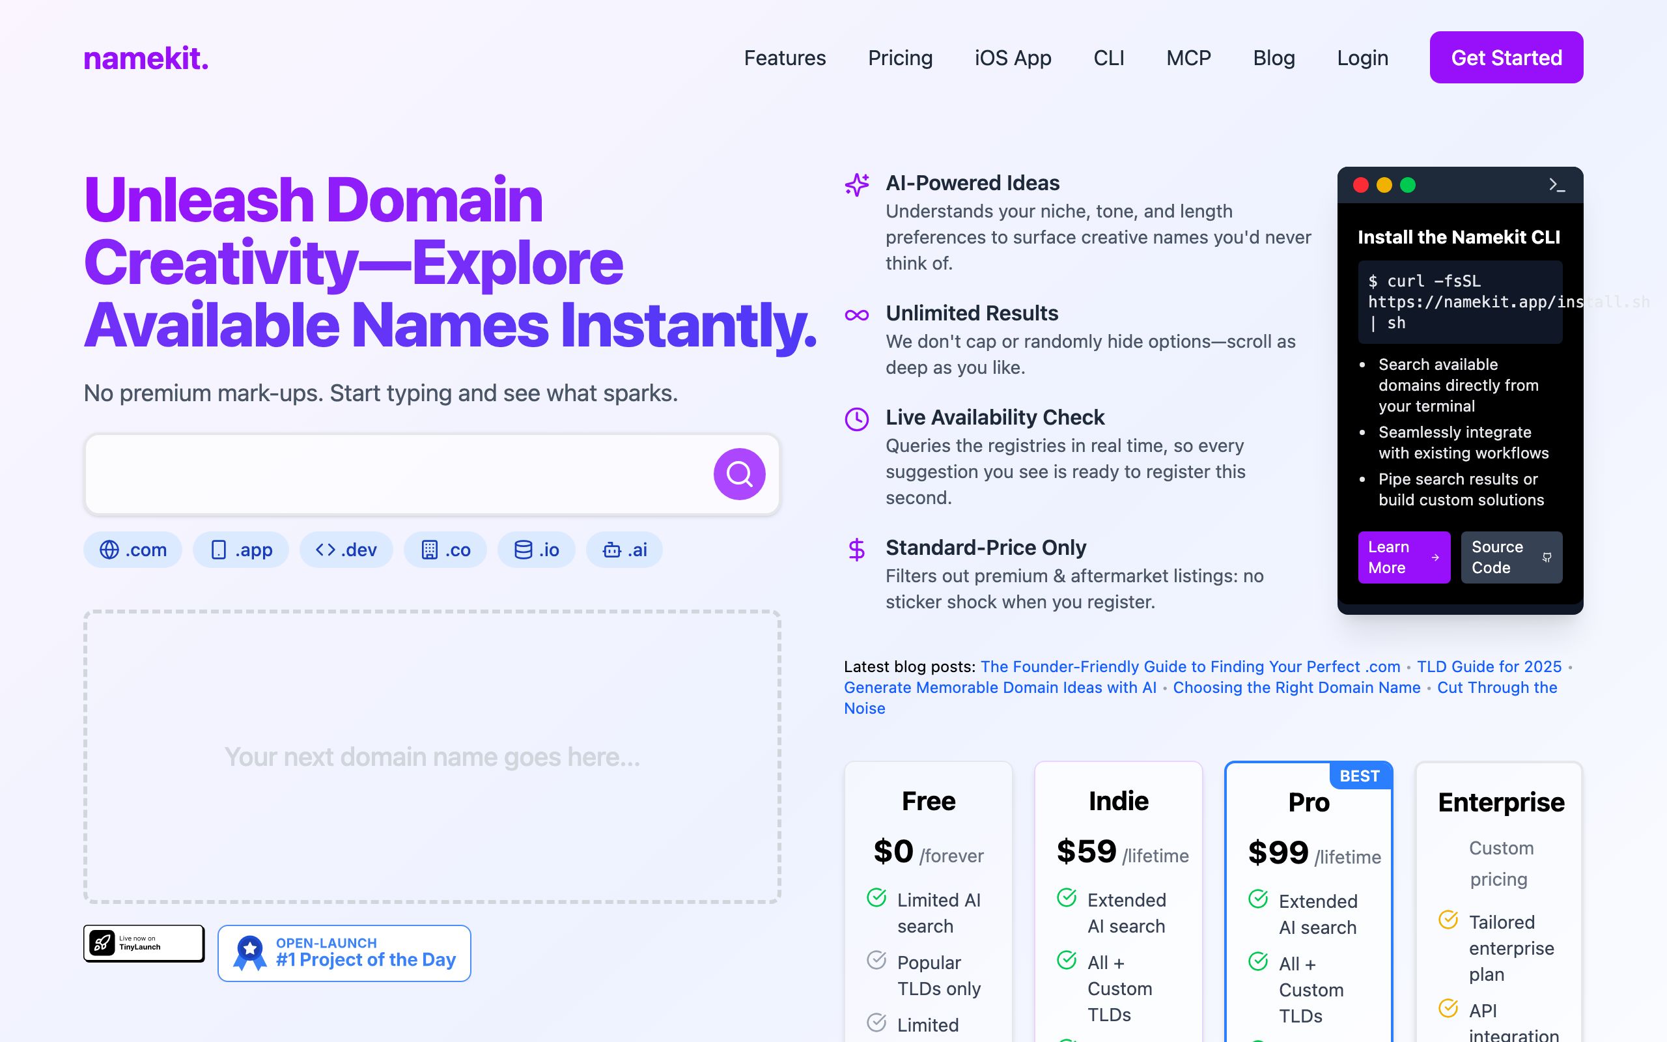Click the purple search magnifier button
Image resolution: width=1667 pixels, height=1042 pixels.
coord(739,474)
